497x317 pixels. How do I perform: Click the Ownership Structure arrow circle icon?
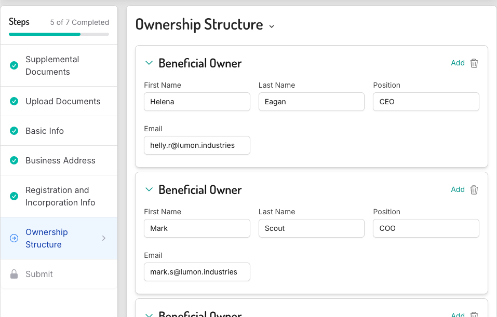pyautogui.click(x=14, y=238)
